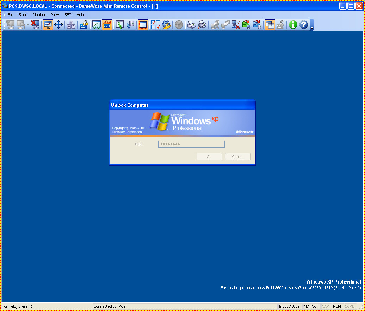
Task: Click the keyboard with padlock icon
Action: (x=83, y=25)
